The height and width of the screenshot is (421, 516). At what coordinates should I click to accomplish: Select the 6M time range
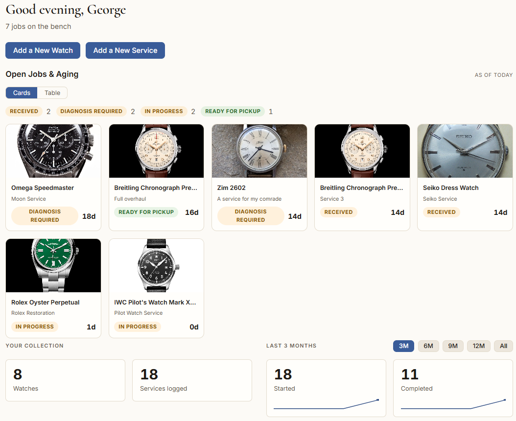coord(428,346)
